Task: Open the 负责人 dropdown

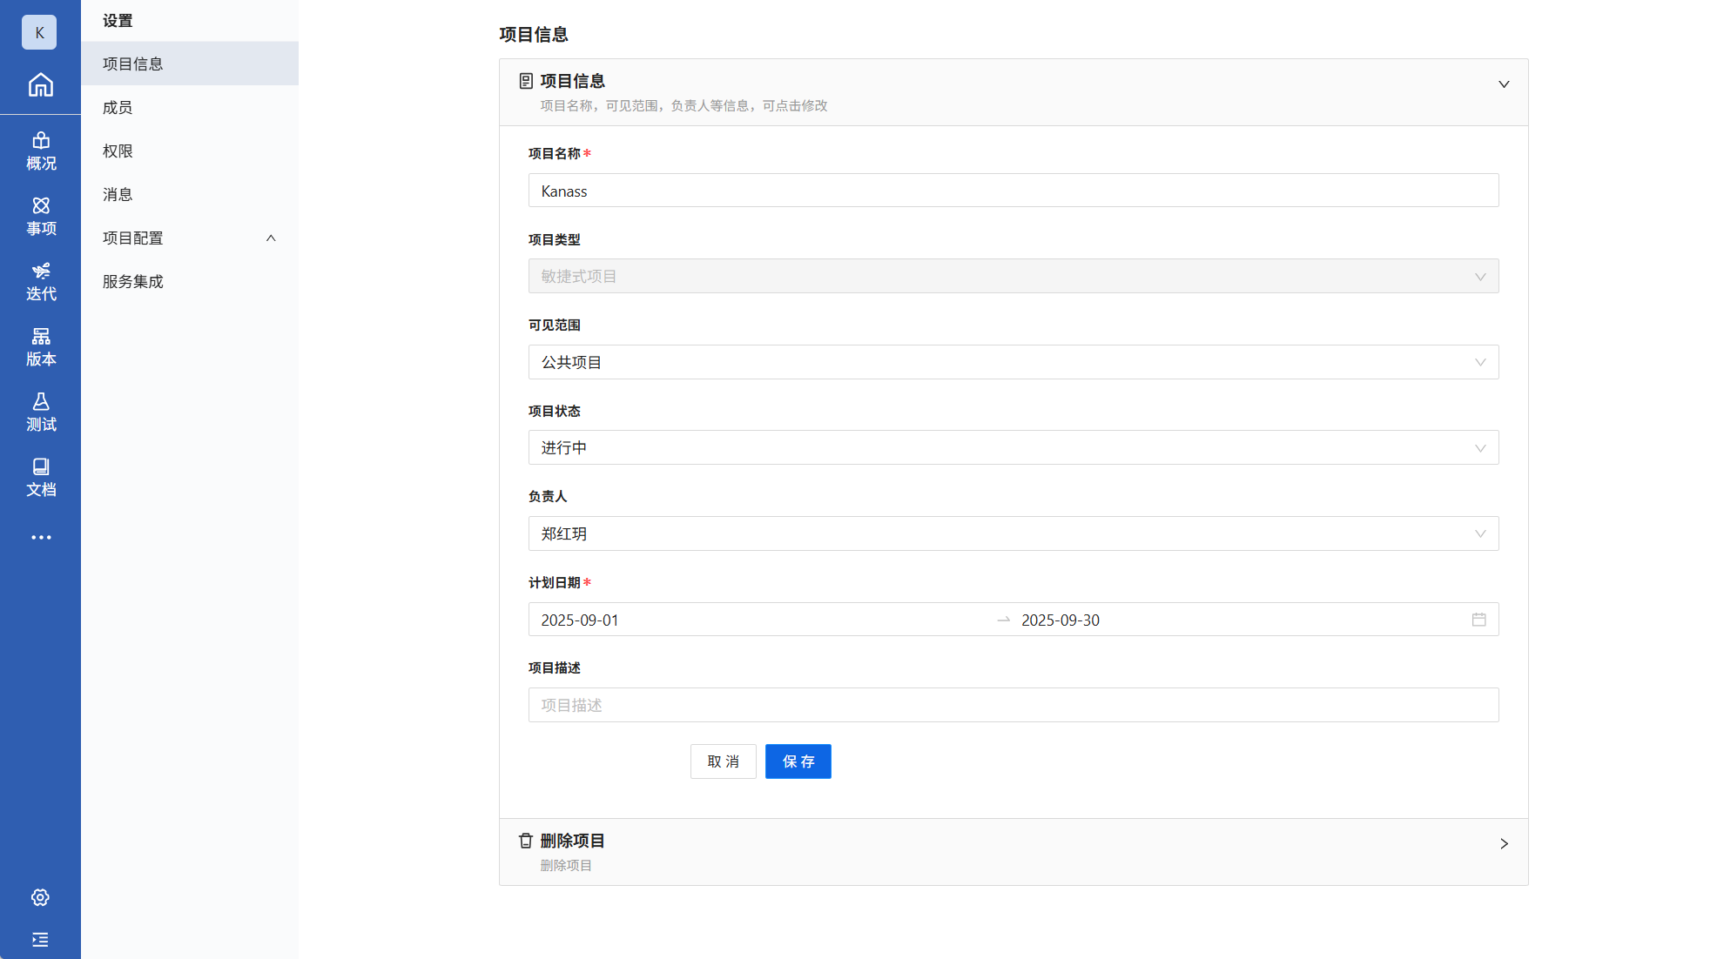Action: pos(1013,533)
